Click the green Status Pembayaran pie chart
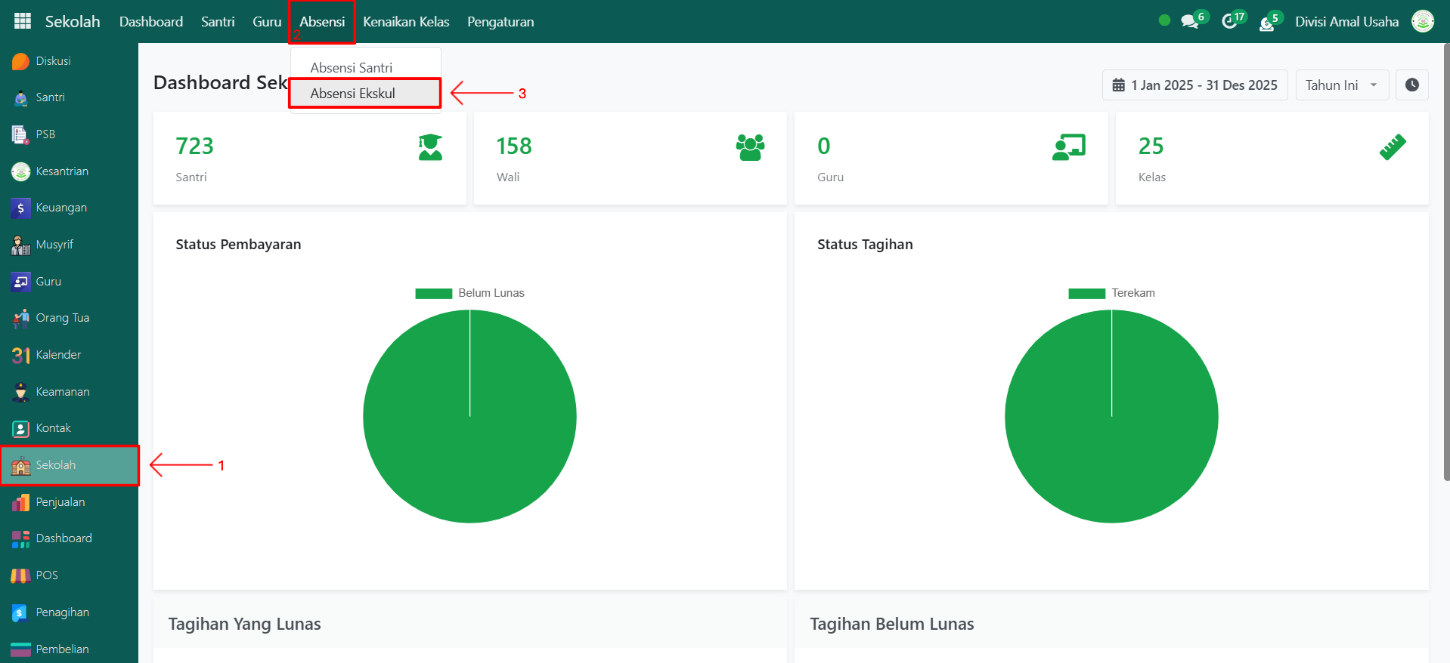 [469, 416]
